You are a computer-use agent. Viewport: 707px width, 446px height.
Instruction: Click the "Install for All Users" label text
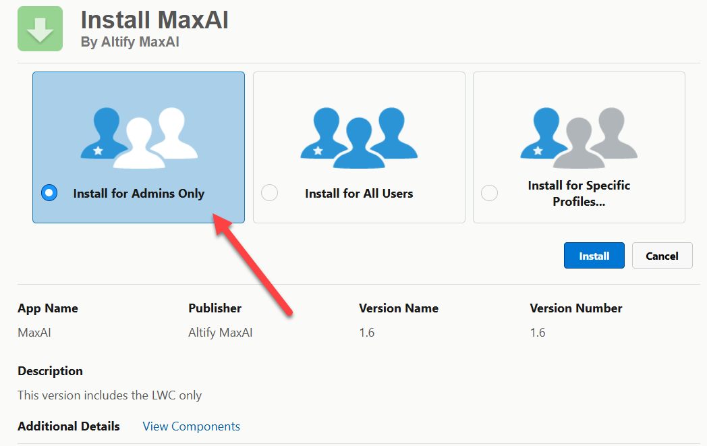pos(359,194)
